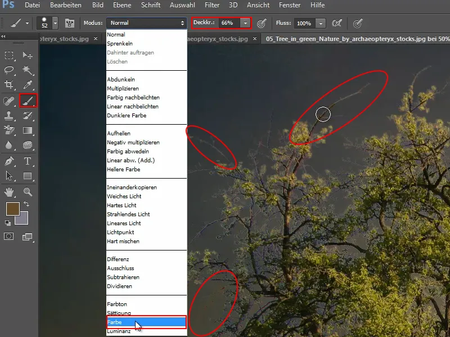The width and height of the screenshot is (450, 337).
Task: Select the Hand tool
Action: pos(9,192)
